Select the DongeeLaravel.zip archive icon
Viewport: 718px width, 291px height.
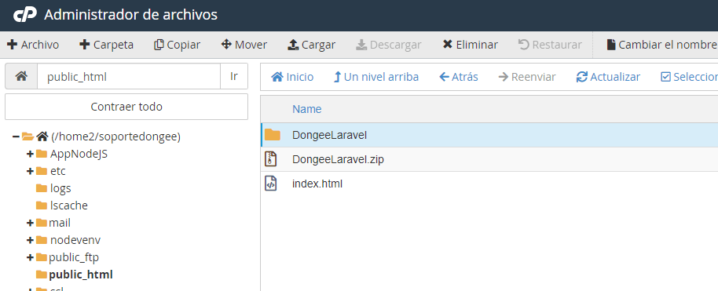click(x=271, y=159)
